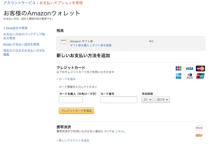Click the docomo carrier logo
212x144 pixels.
click(x=199, y=128)
